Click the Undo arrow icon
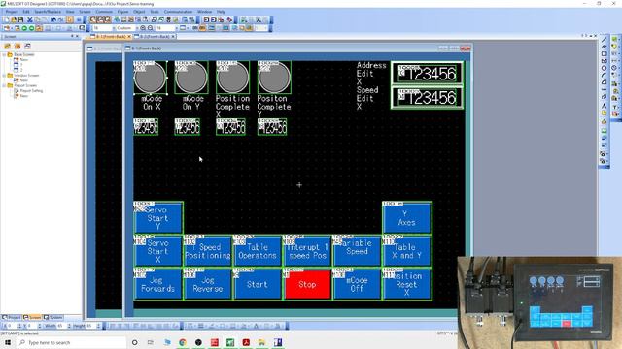622x349 pixels. pos(53,19)
